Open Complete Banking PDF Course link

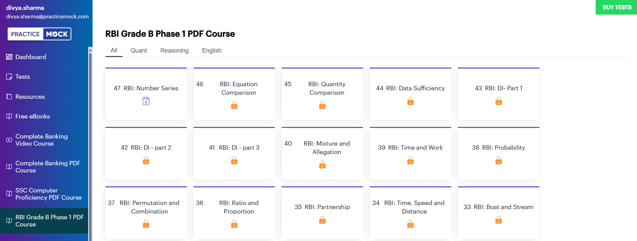pyautogui.click(x=47, y=167)
